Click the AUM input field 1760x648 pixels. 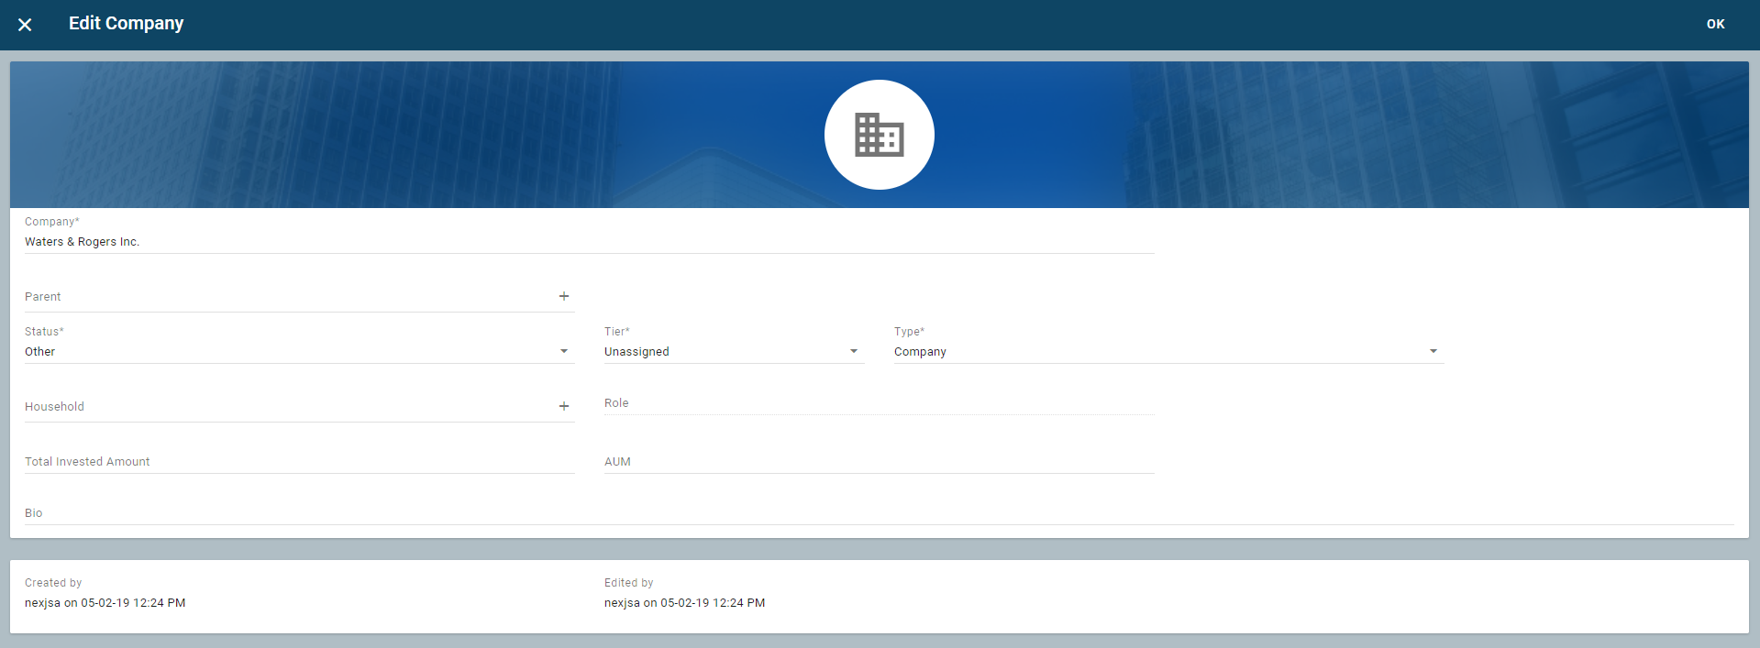pyautogui.click(x=878, y=462)
